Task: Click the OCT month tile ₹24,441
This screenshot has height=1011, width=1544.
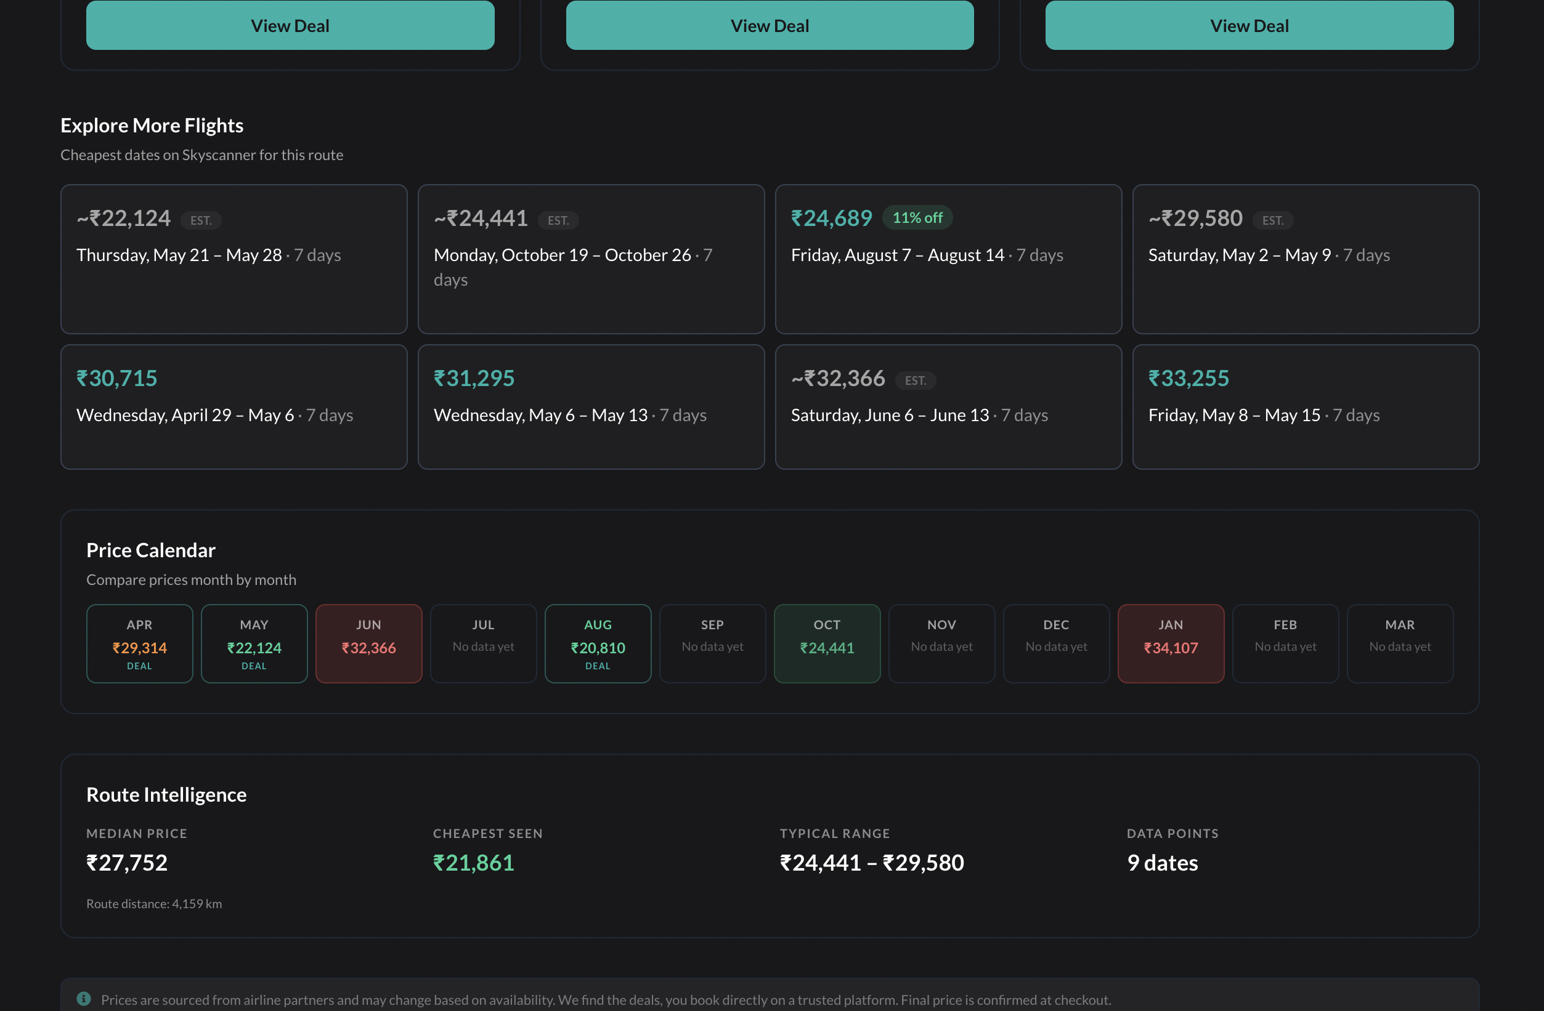Action: pos(826,643)
